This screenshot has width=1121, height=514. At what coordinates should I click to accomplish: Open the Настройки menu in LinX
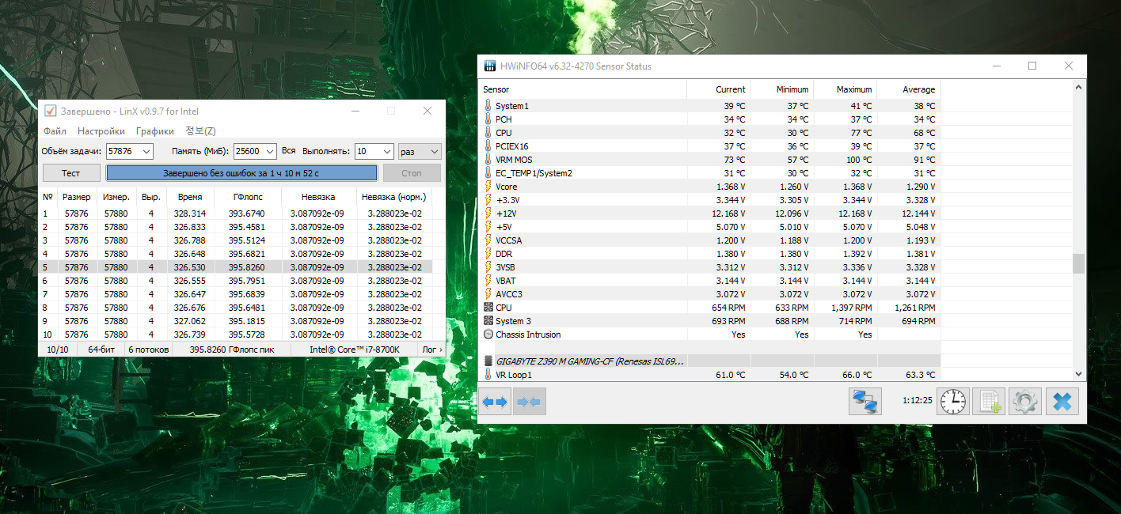[101, 131]
